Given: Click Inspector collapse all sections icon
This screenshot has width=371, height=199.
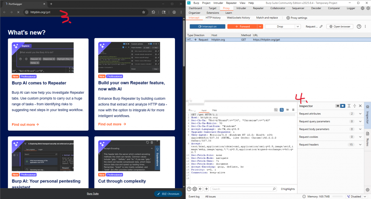Looking at the screenshot, I should click(x=354, y=106).
